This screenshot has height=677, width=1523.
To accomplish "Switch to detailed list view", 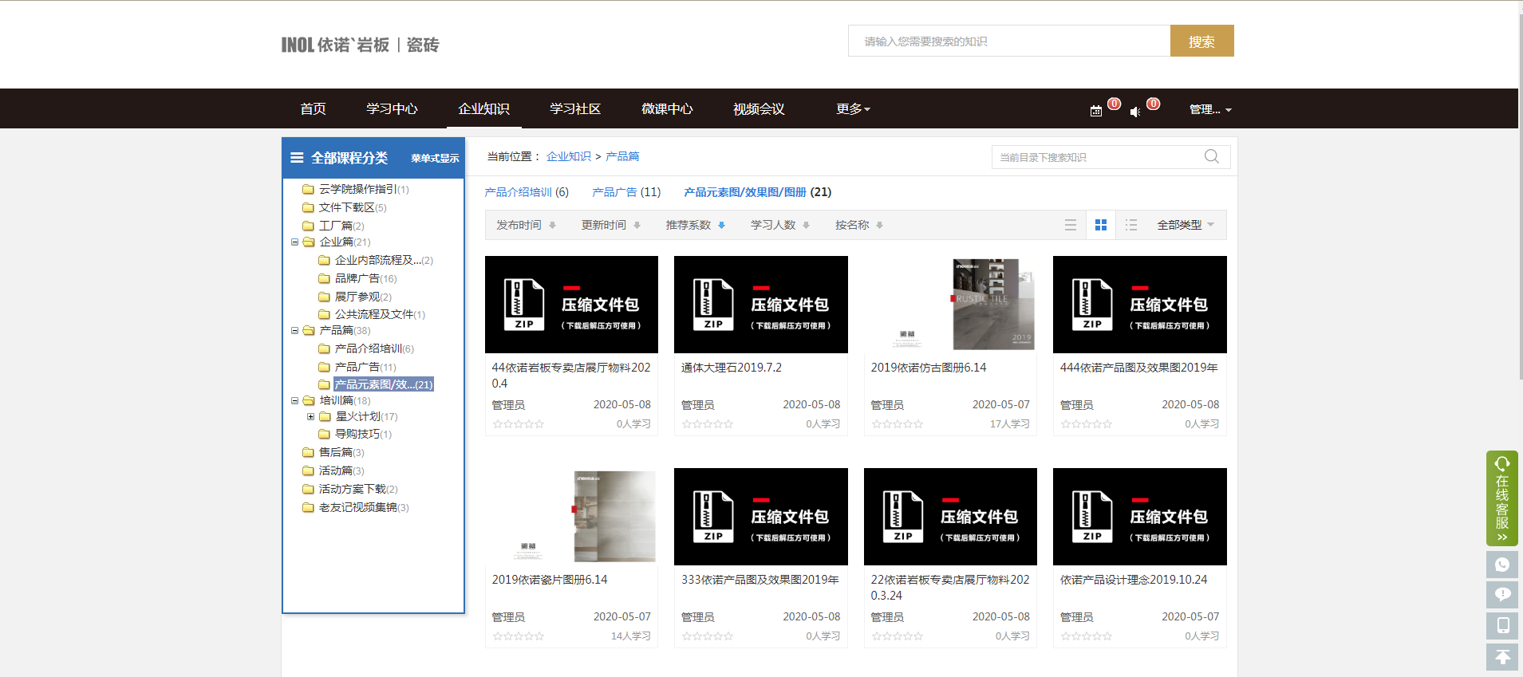I will click(x=1131, y=225).
